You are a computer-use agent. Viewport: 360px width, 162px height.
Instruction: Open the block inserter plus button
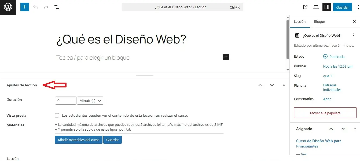point(24,7)
